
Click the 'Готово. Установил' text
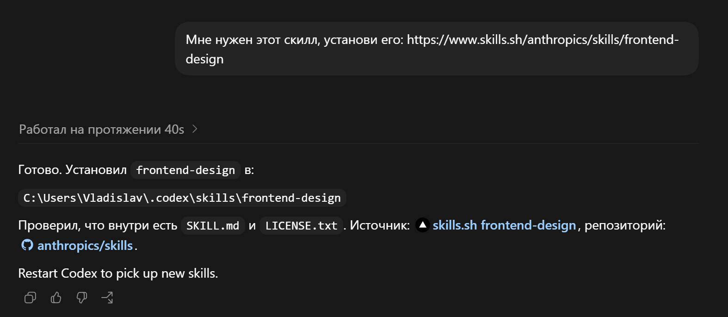(x=72, y=170)
